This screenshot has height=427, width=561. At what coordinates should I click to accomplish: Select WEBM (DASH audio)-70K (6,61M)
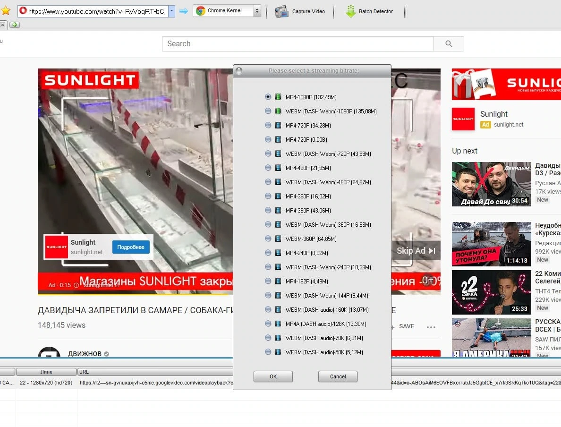[x=268, y=338]
